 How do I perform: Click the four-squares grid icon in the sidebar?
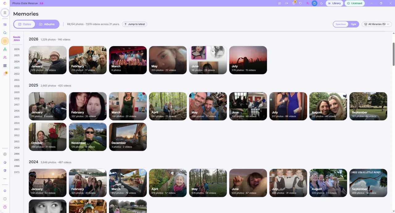5,65
